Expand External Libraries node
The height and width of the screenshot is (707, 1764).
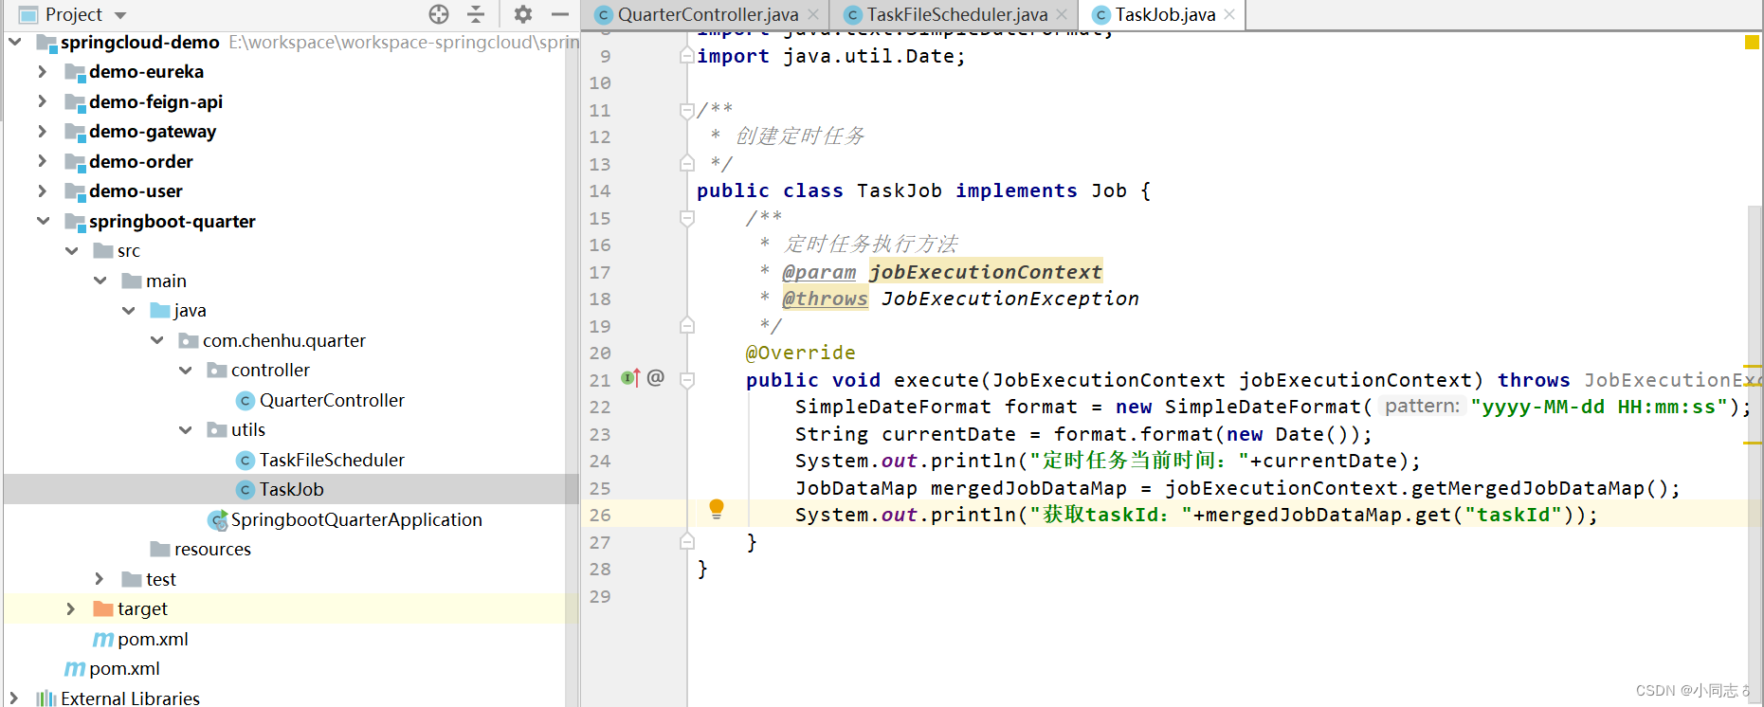click(13, 698)
